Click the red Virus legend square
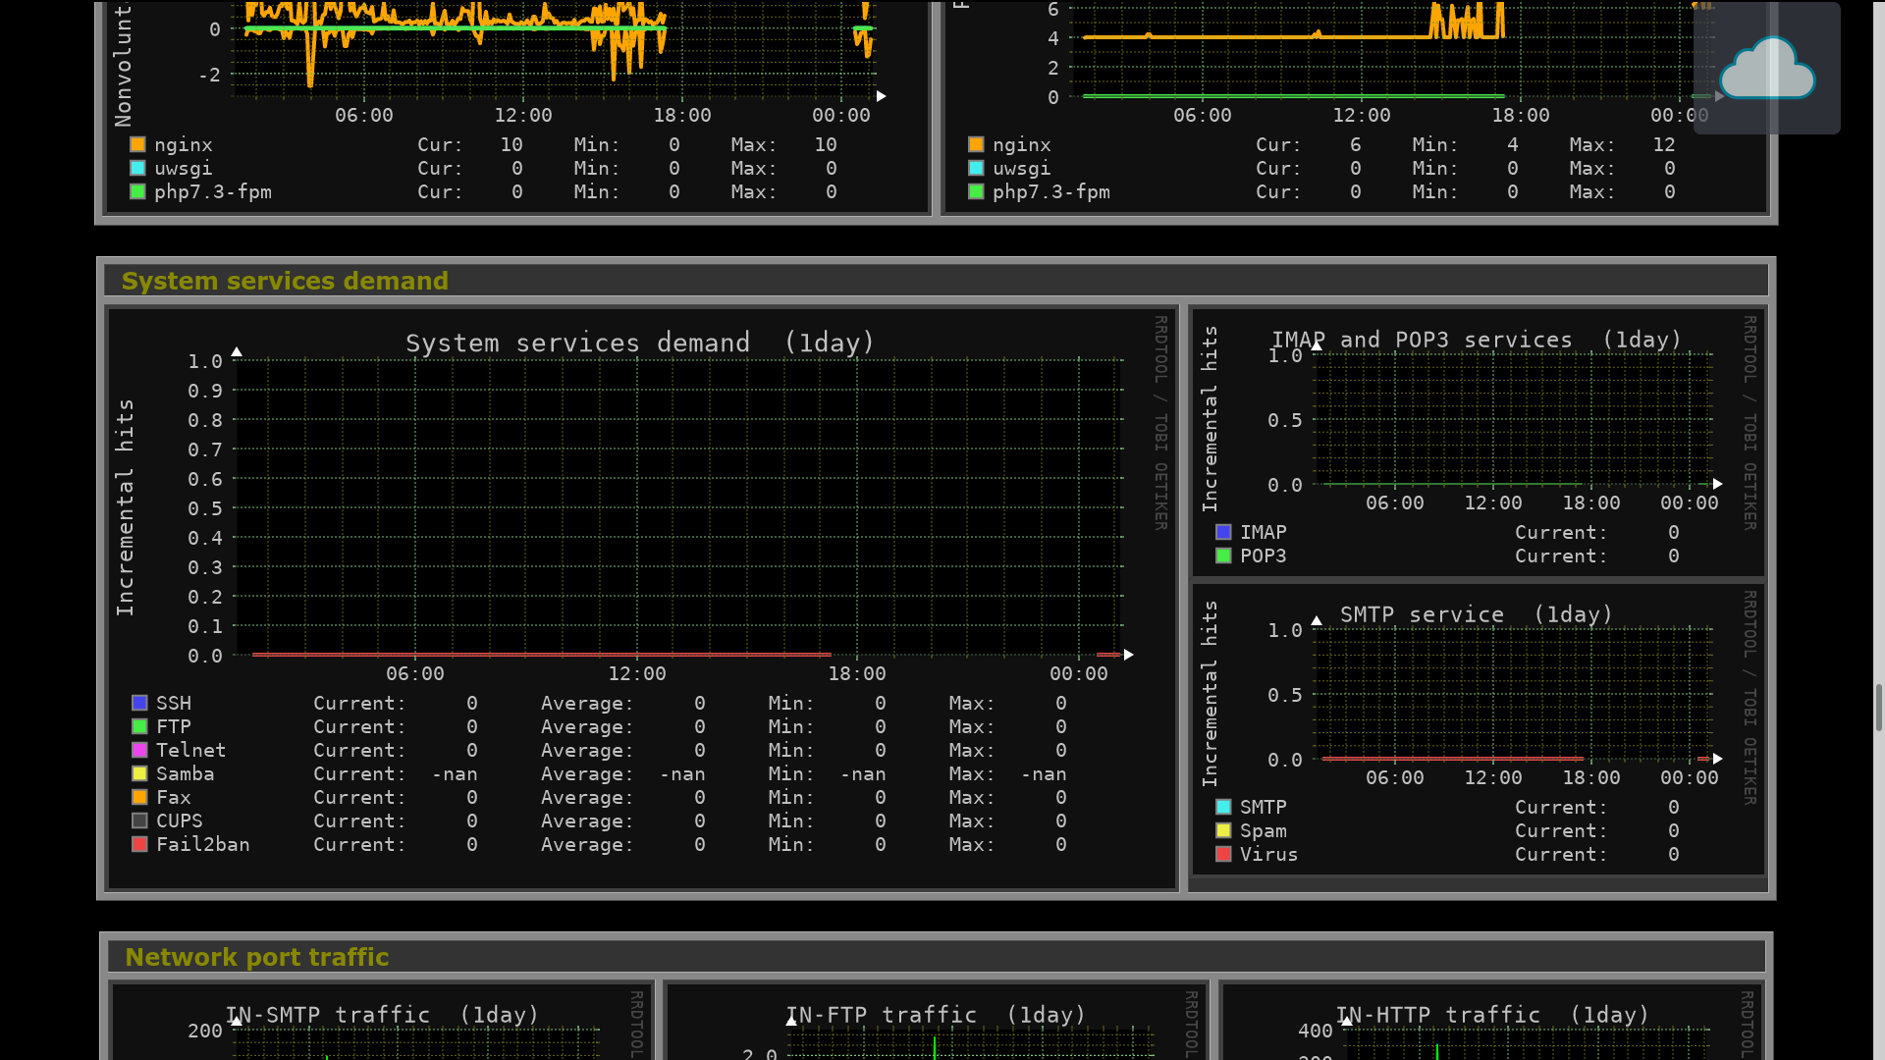 click(1223, 854)
